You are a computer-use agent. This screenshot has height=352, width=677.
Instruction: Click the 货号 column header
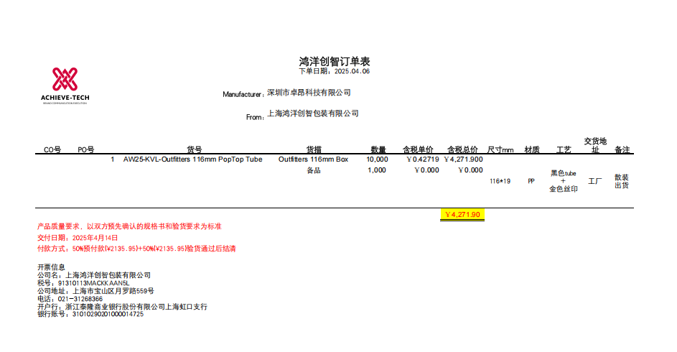coord(195,149)
